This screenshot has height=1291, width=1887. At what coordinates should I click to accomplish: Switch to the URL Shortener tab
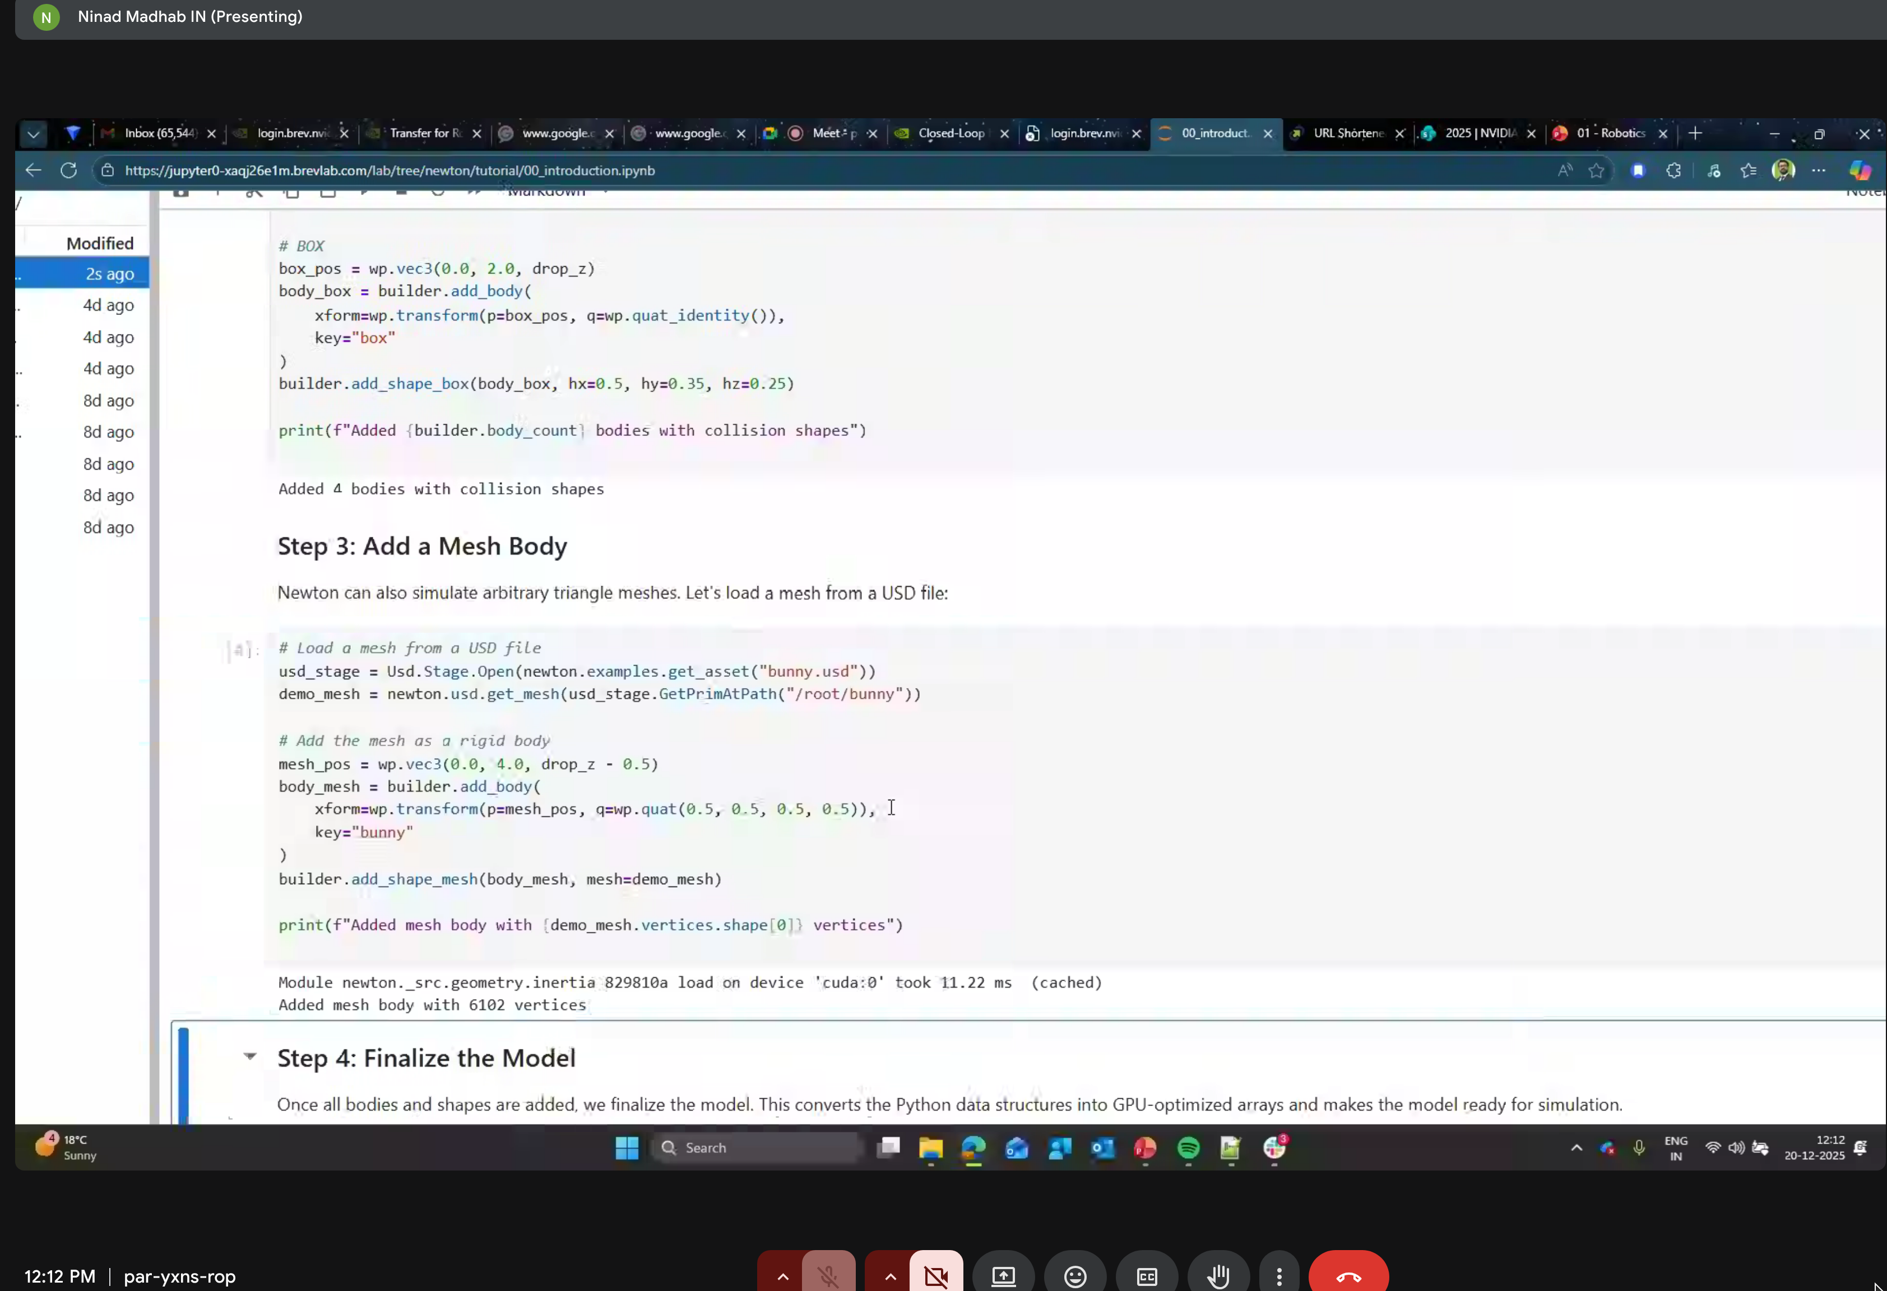point(1348,133)
